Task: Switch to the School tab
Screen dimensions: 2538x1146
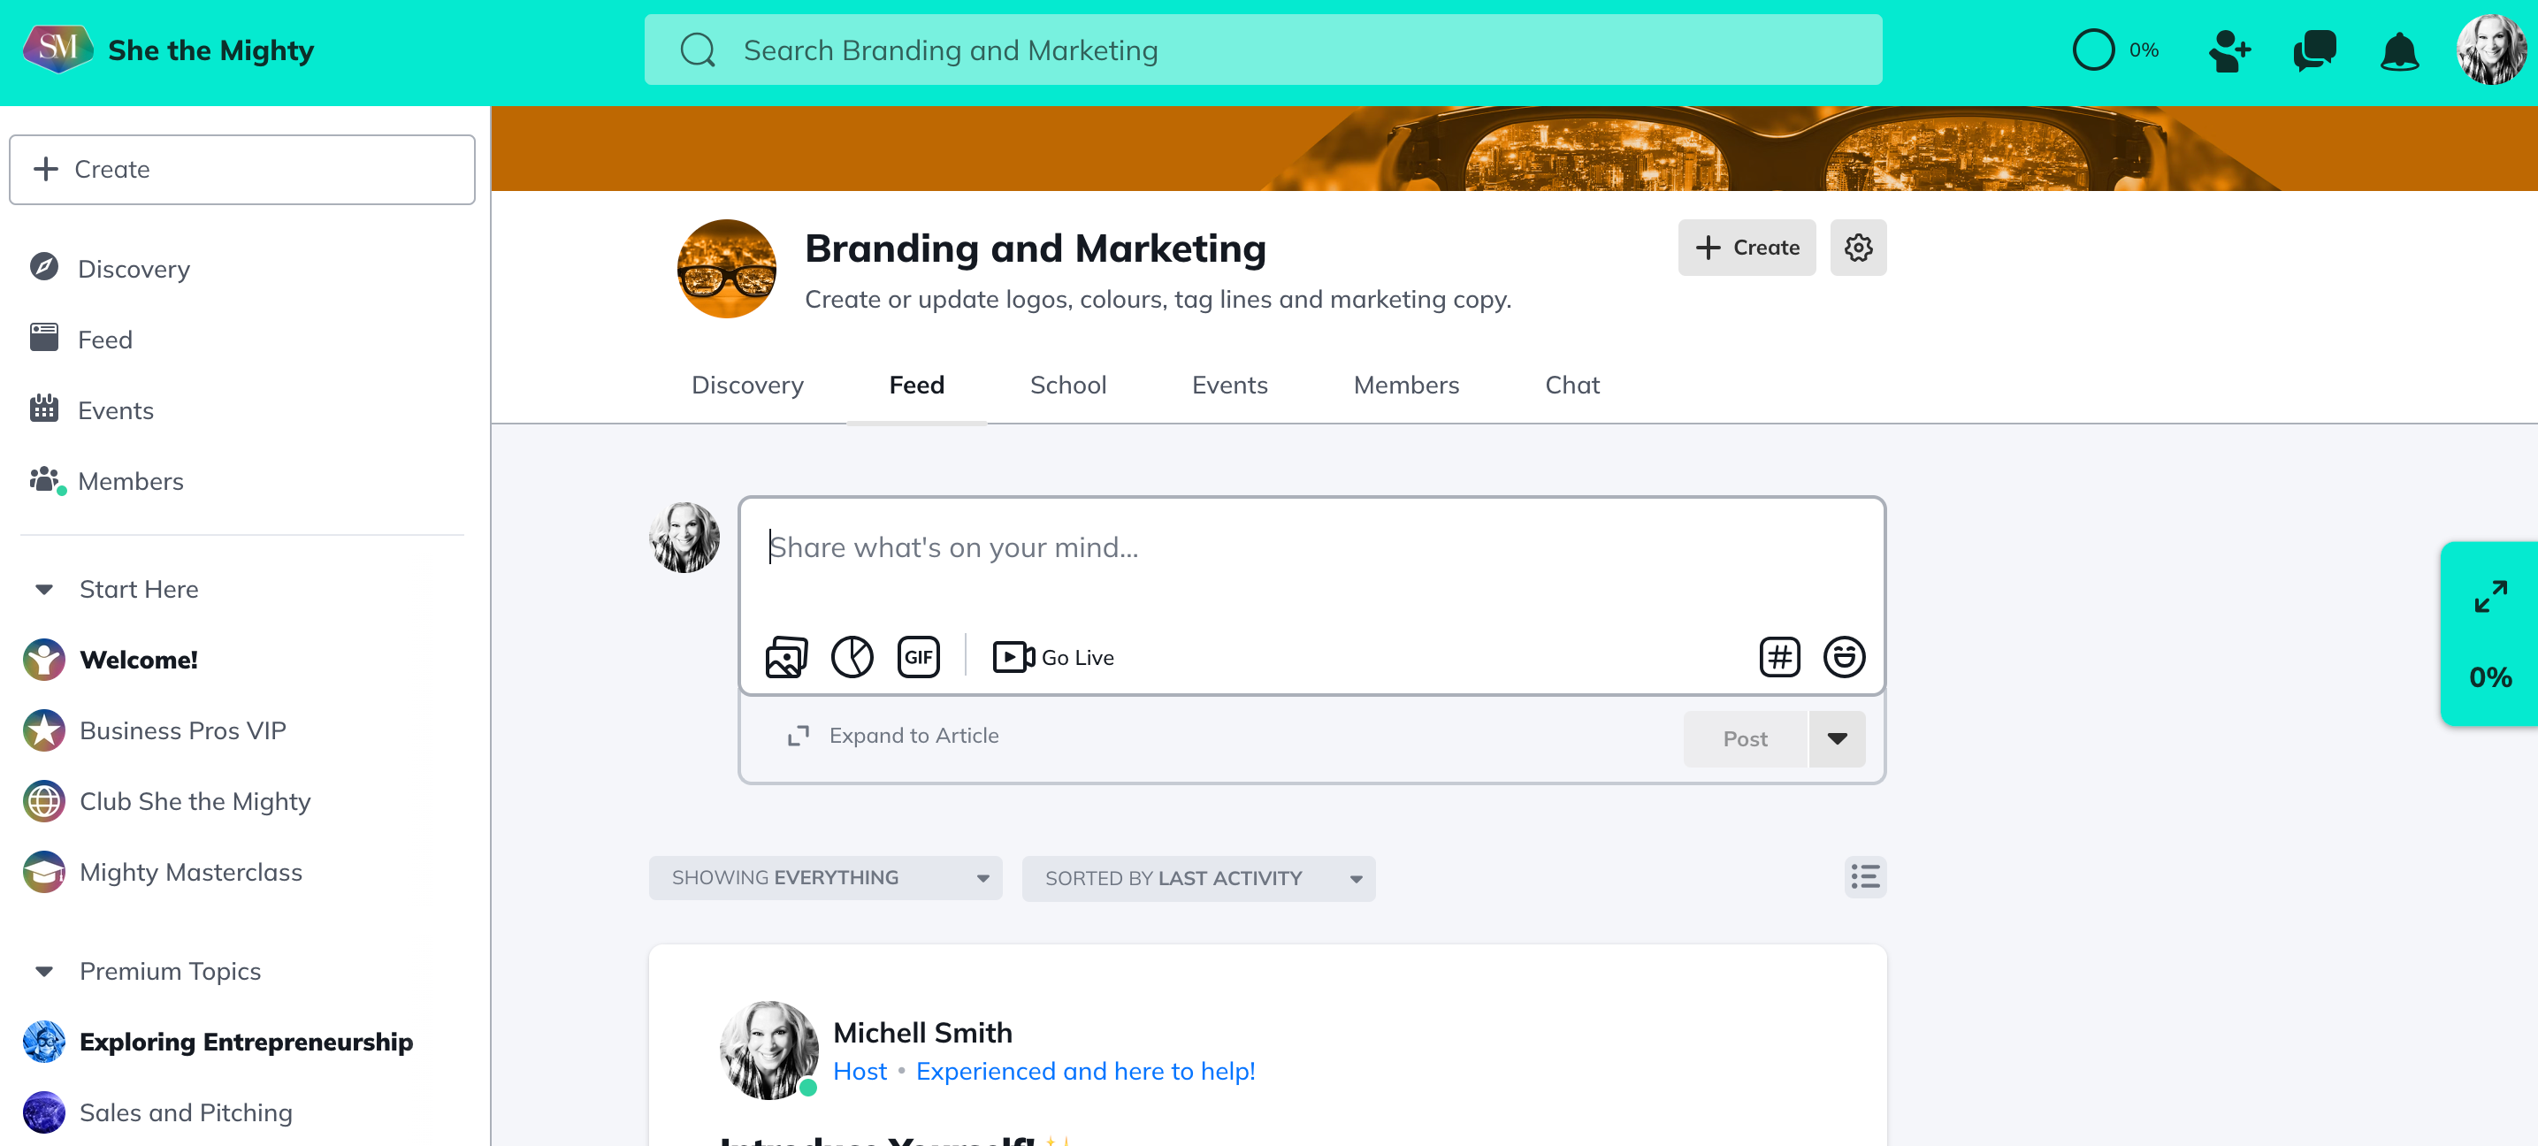Action: 1067,386
